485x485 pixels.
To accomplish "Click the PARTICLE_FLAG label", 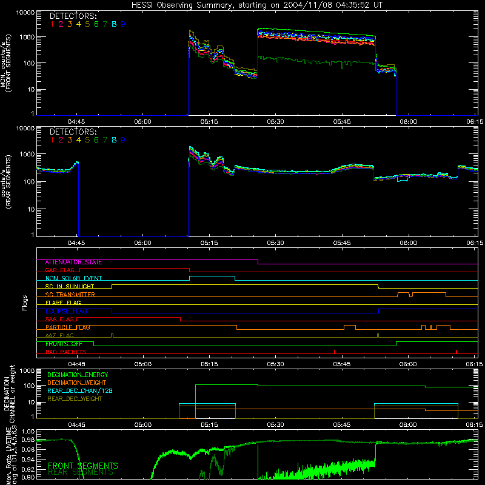I will (x=68, y=327).
